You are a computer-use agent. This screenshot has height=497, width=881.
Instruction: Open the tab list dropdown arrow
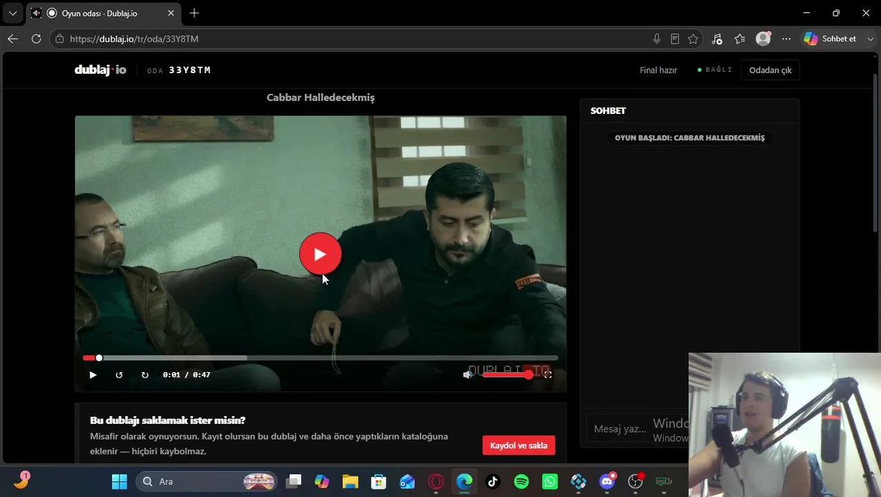point(12,13)
